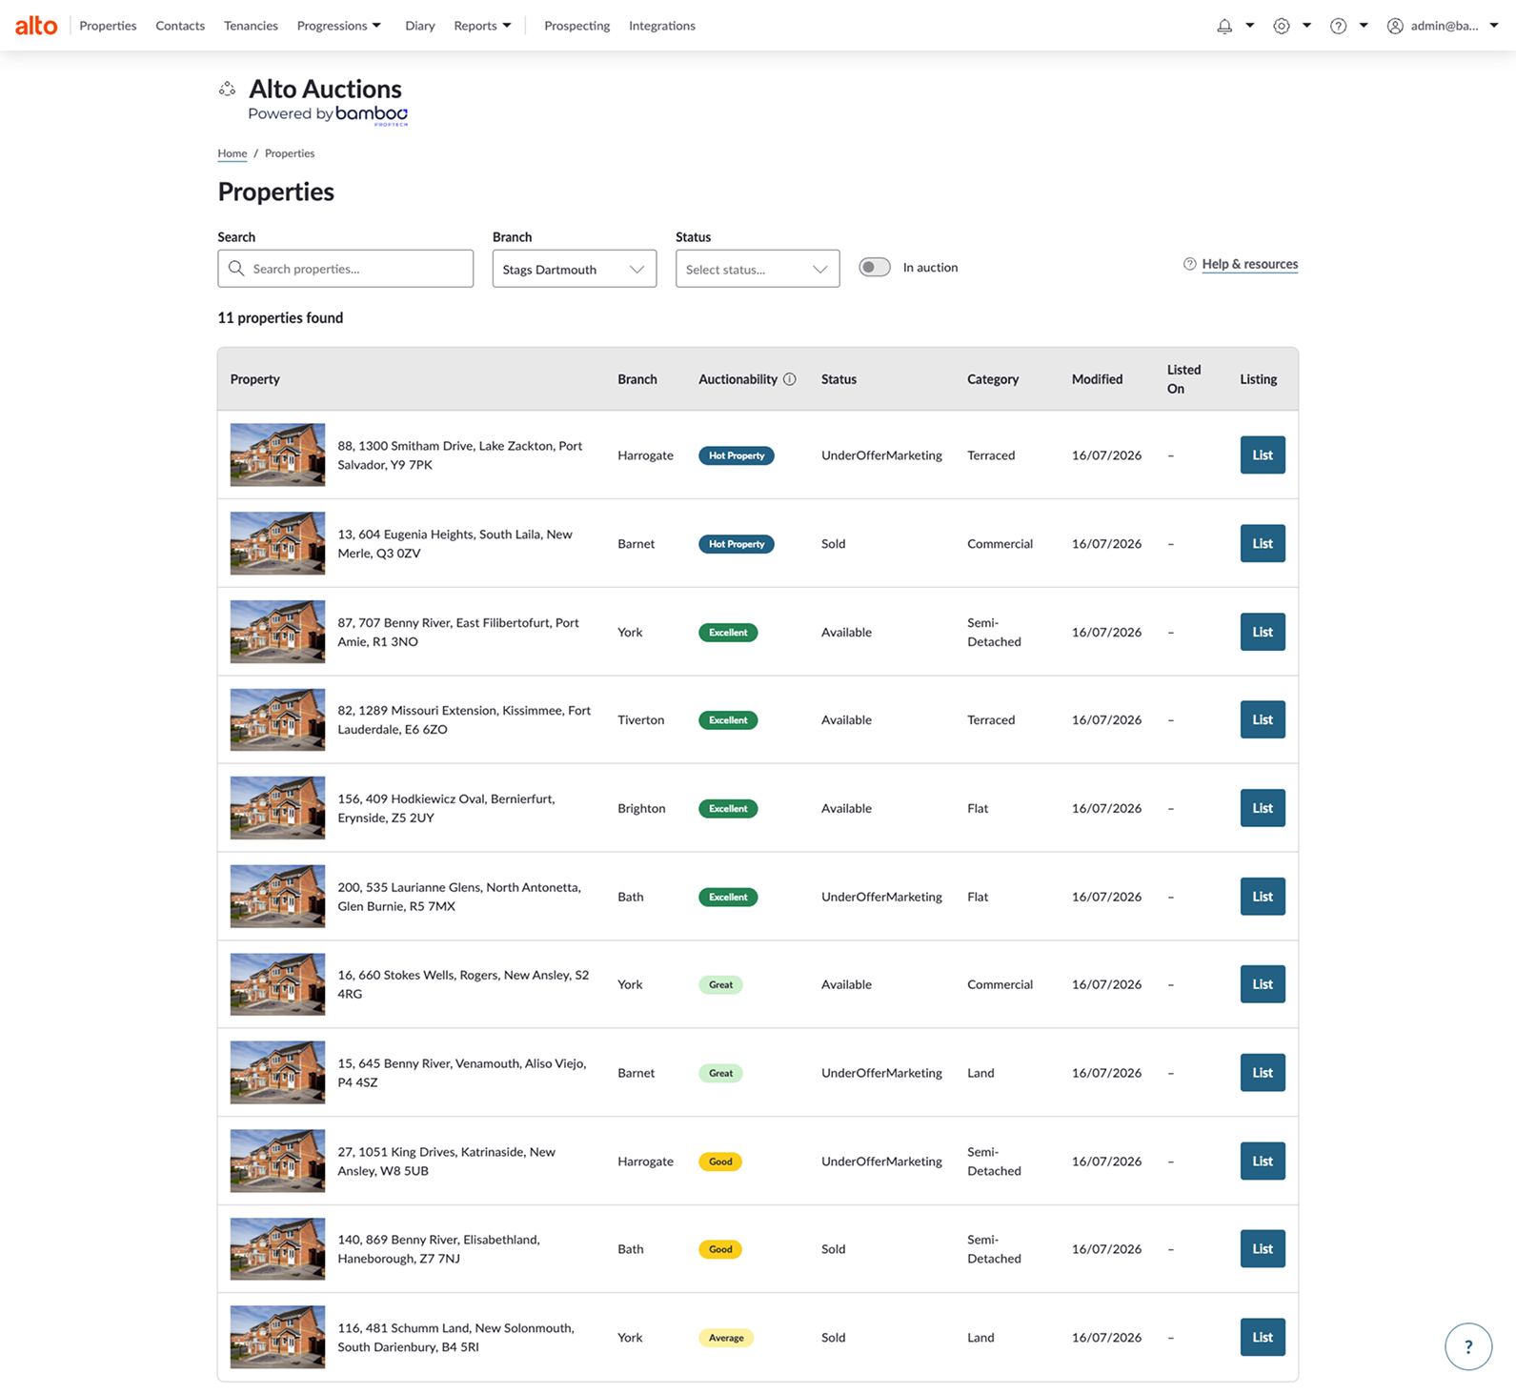Open the Prospecting menu item
The image size is (1516, 1394).
[576, 26]
